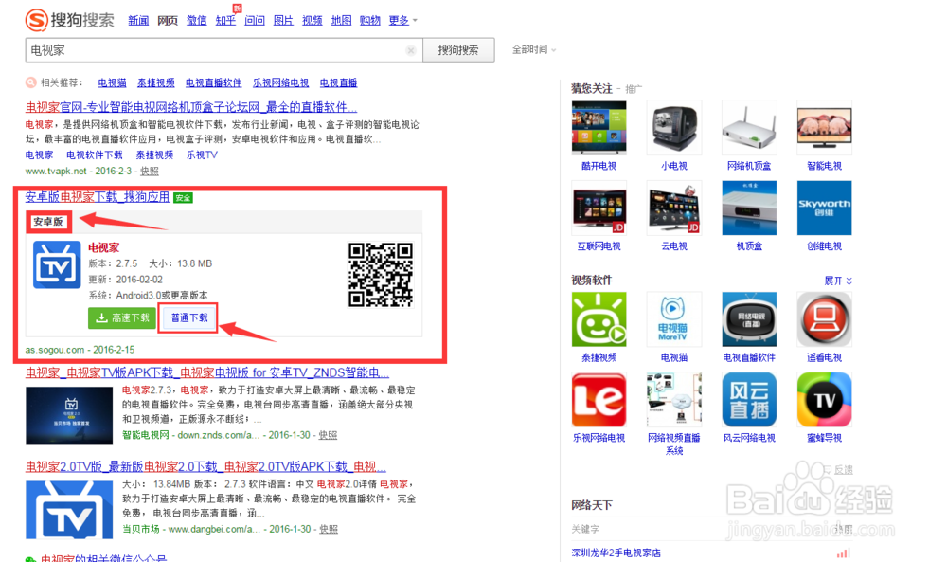Open 快照 for the dangbei.com result
This screenshot has width=947, height=562.
(x=329, y=529)
